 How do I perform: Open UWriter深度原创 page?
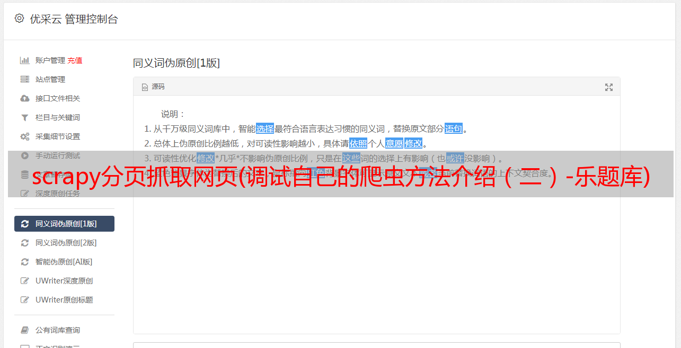(x=64, y=281)
